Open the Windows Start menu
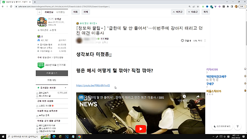This screenshot has height=139, width=247. coord(3,137)
